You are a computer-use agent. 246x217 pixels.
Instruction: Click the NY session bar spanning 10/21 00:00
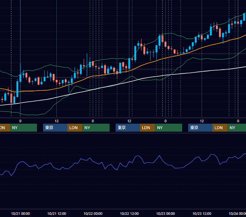pyautogui.click(x=23, y=128)
